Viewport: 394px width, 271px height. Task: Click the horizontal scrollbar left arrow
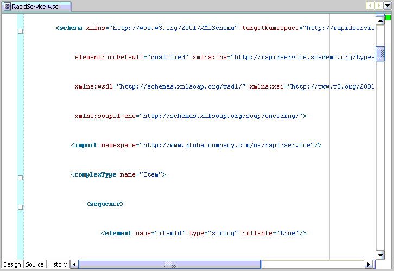pyautogui.click(x=74, y=264)
